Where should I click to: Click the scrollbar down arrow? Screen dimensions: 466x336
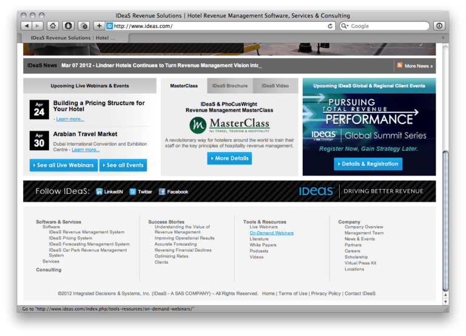[x=445, y=301]
